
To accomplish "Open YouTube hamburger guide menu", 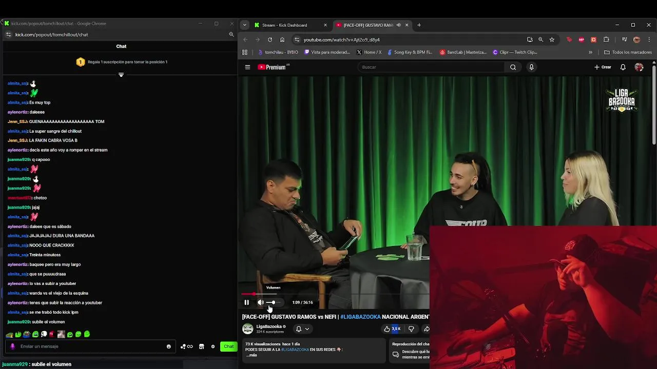I will pos(247,67).
